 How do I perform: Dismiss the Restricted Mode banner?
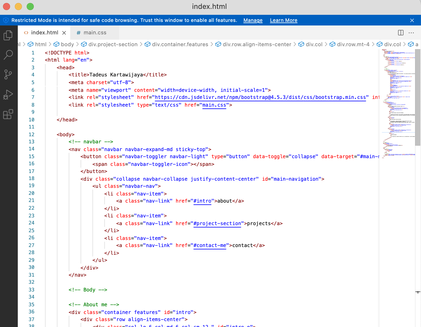click(412, 20)
